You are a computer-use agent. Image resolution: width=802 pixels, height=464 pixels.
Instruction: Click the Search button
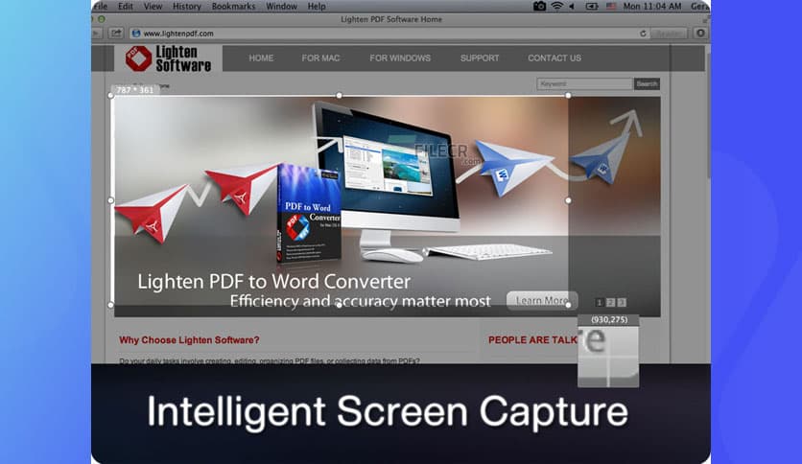click(x=647, y=83)
